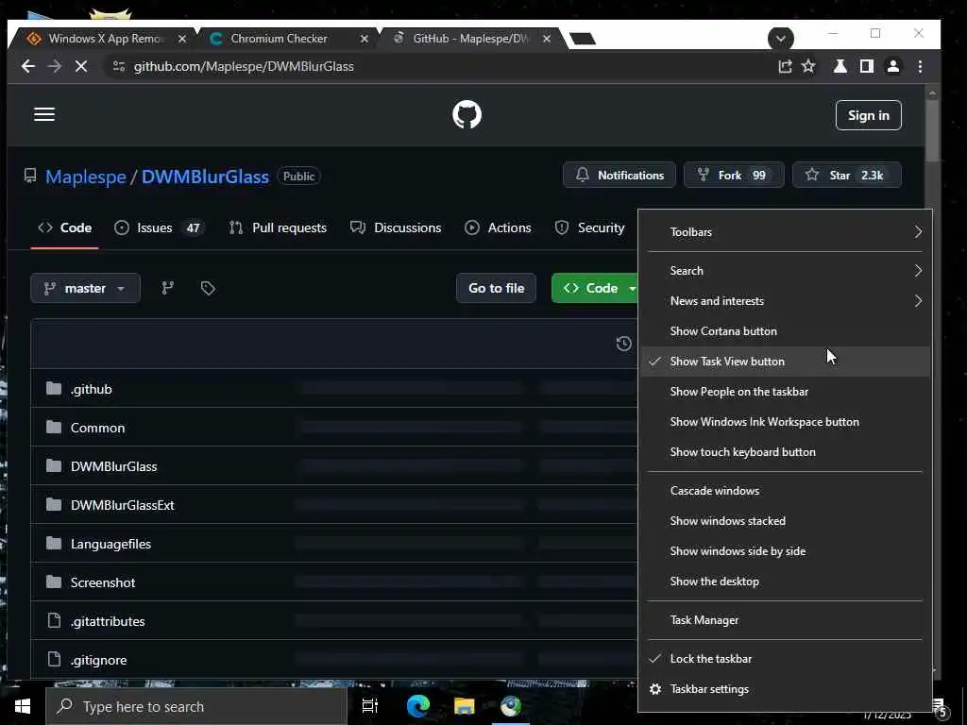
Task: Enable Show Windows Ink Workspace button
Action: pos(785,422)
